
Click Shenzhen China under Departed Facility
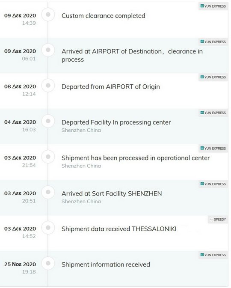click(x=81, y=130)
